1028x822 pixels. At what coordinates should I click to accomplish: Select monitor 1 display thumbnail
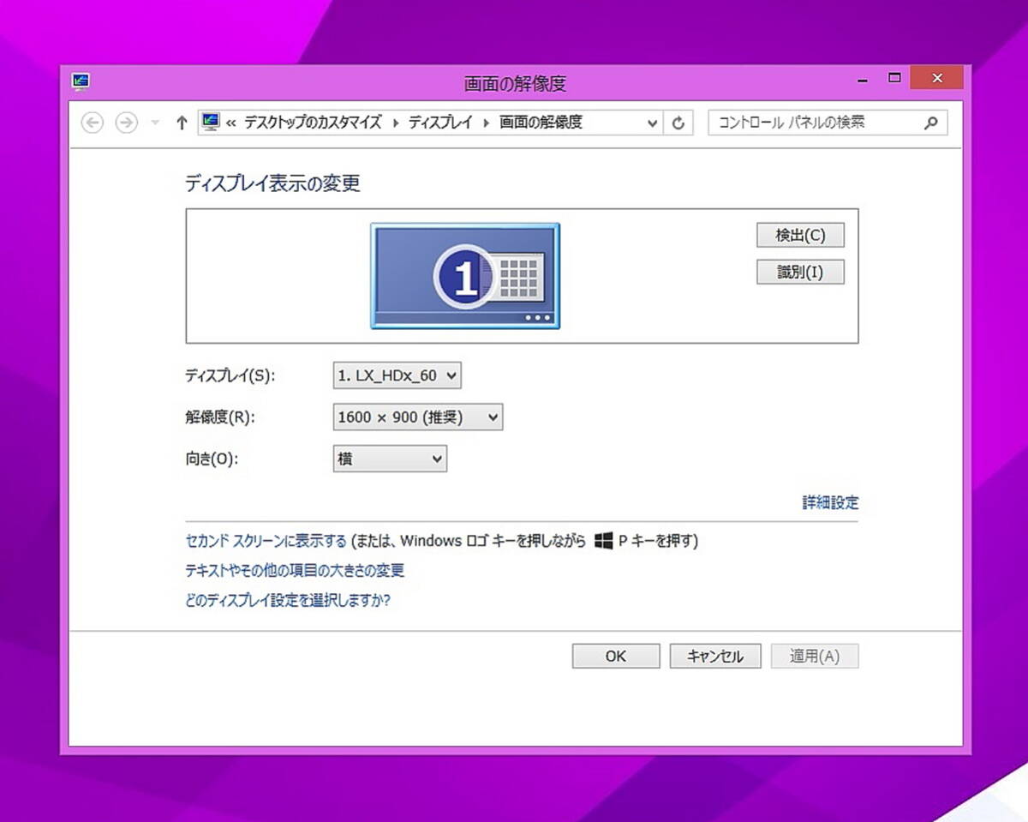[x=465, y=275]
